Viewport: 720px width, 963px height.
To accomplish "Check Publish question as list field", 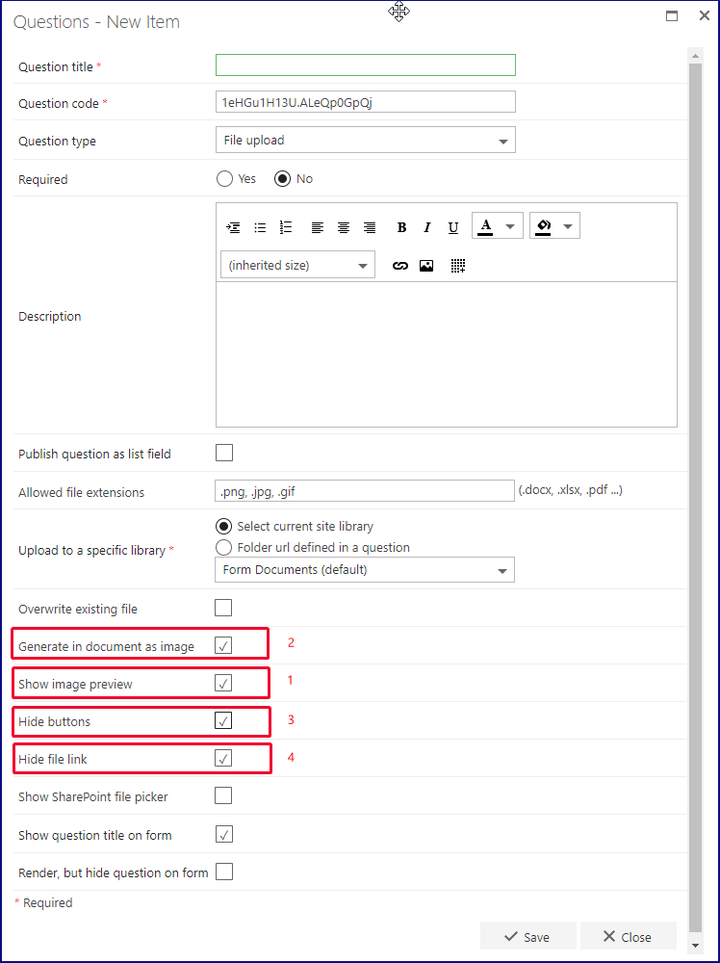I will [224, 453].
